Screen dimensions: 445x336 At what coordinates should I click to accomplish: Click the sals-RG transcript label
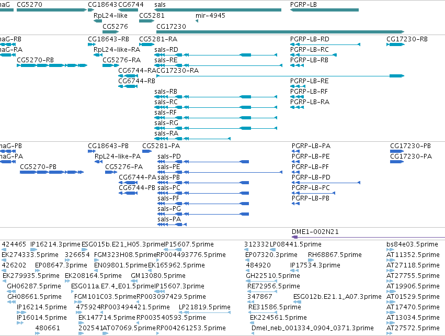(x=166, y=123)
